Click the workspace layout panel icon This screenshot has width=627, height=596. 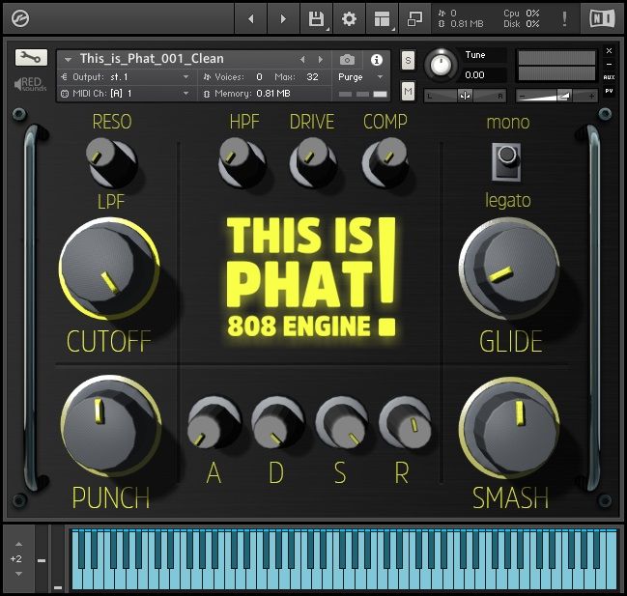[x=382, y=18]
